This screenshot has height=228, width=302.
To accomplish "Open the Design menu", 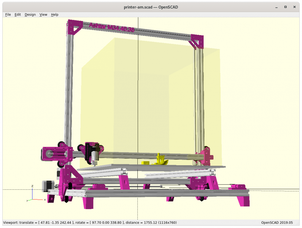I will point(30,14).
